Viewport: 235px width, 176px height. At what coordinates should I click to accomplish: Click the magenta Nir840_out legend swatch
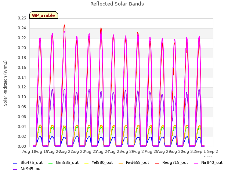click(196, 163)
